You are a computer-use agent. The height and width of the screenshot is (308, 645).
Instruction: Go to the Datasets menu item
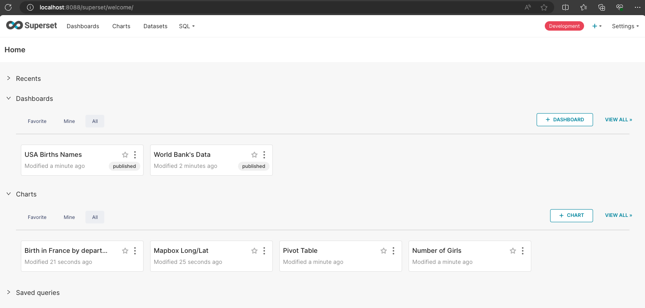[x=155, y=26]
